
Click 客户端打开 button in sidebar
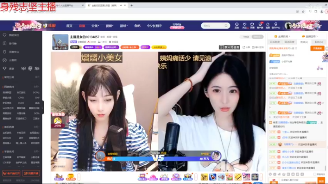[x=11, y=173]
